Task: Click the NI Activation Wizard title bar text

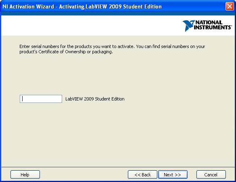Action: pyautogui.click(x=82, y=6)
